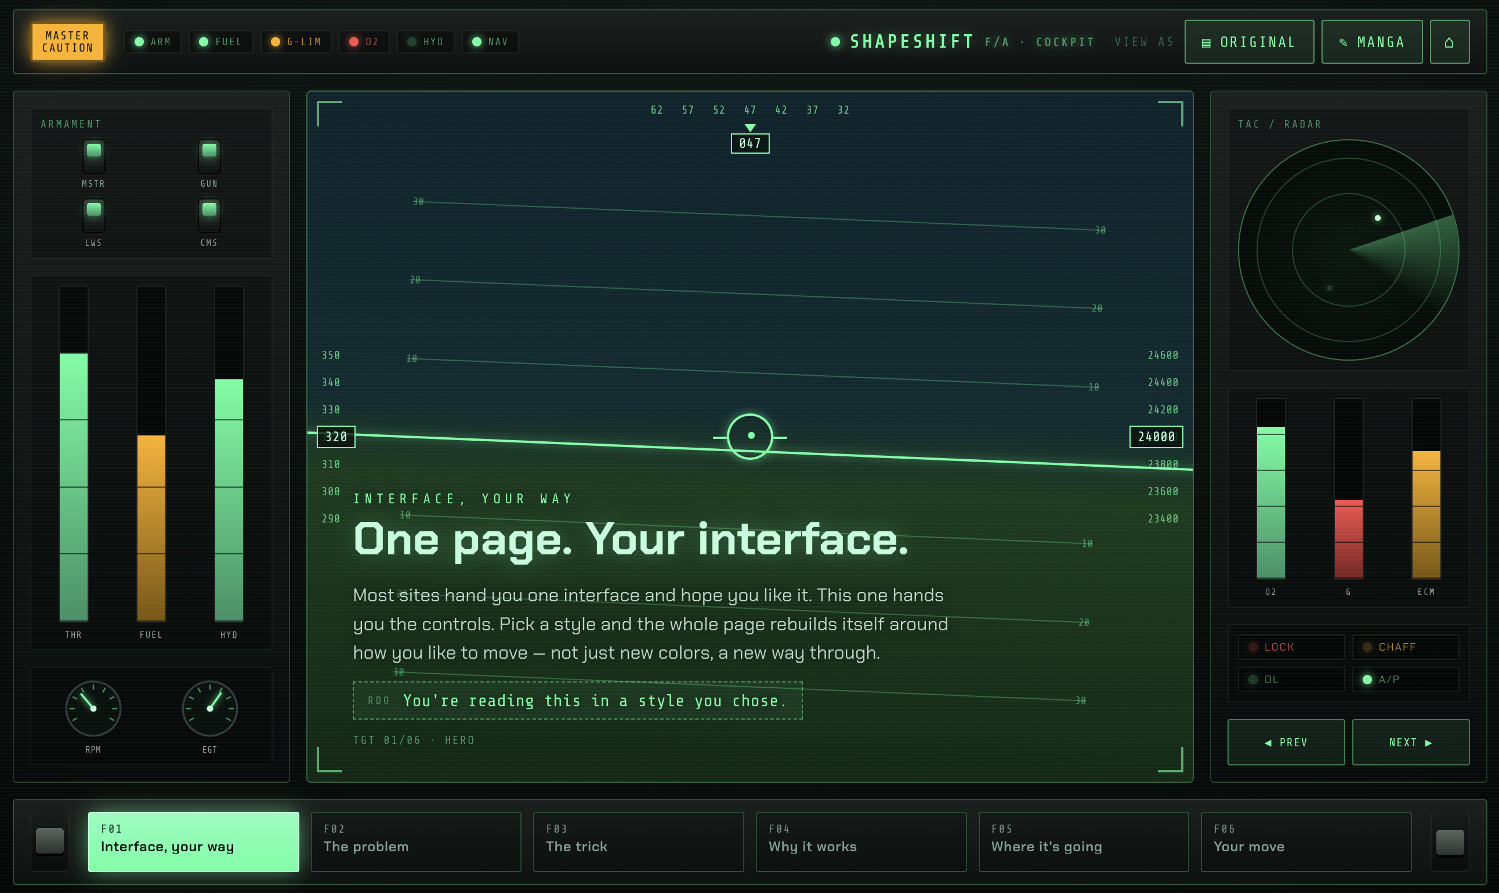Advance with the NEXT button
This screenshot has width=1499, height=893.
[1410, 742]
